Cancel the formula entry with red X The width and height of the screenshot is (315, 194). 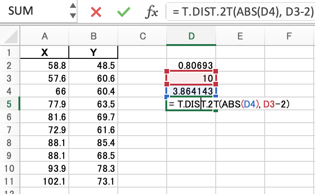coord(96,11)
